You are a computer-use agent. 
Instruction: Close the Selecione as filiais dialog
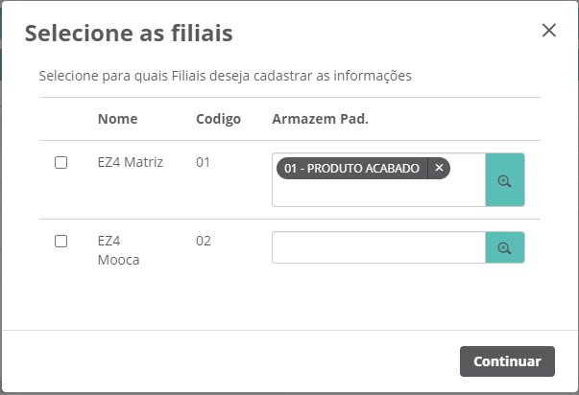(548, 31)
